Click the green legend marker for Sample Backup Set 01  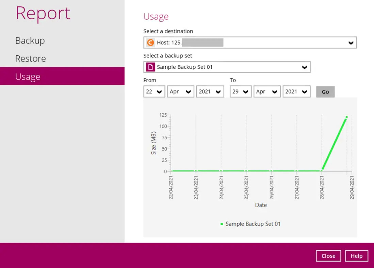click(x=222, y=224)
